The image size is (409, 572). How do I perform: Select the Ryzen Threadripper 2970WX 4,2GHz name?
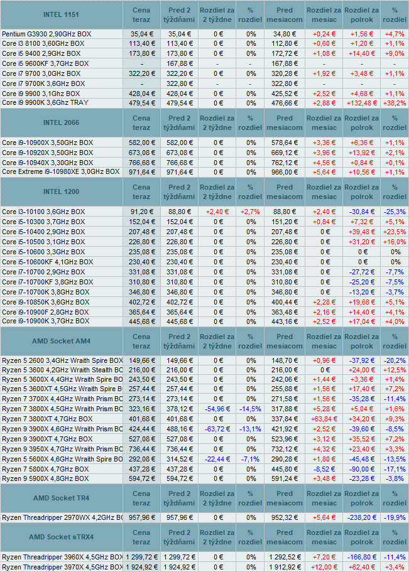click(62, 517)
